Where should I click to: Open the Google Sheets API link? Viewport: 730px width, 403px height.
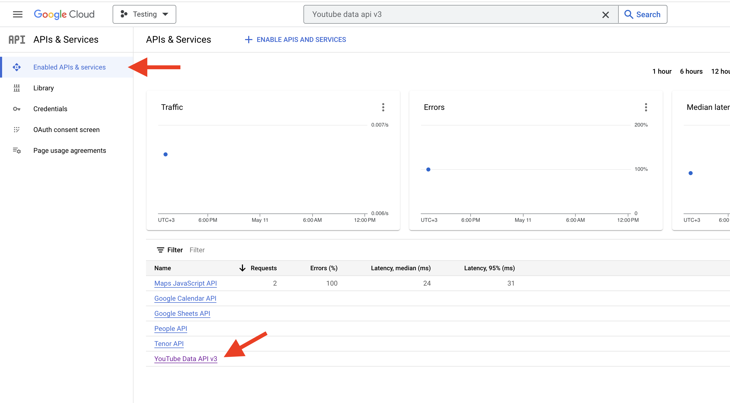click(x=182, y=313)
